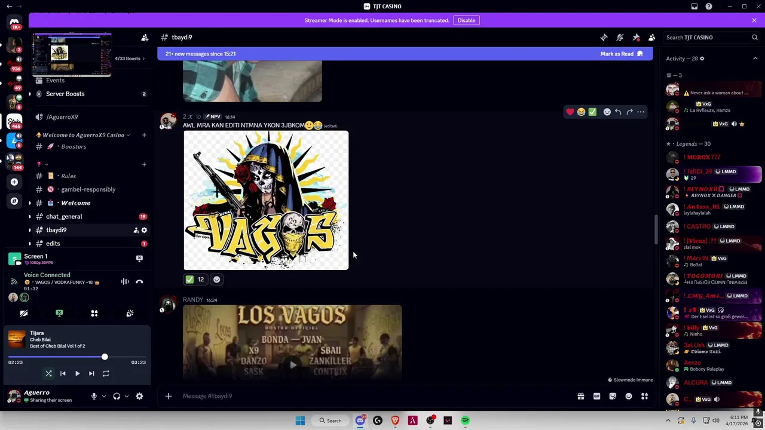Collapse Welcome to AguerroX9 Casino category
The image size is (765, 430).
coord(82,135)
